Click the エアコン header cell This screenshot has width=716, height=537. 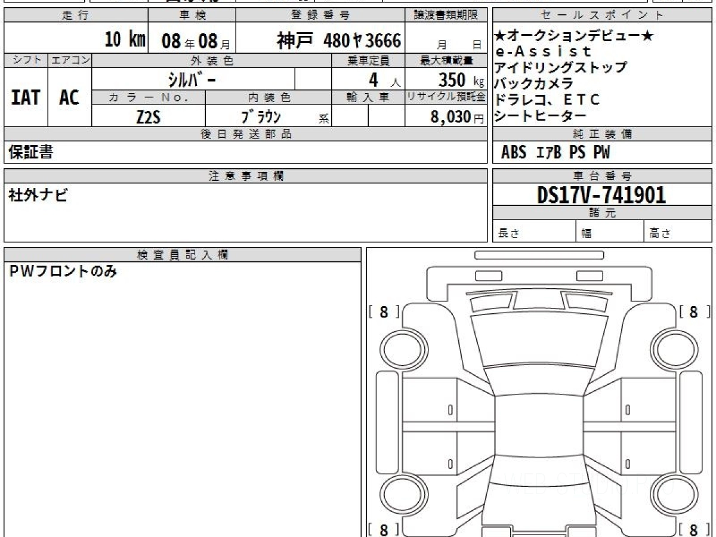coord(70,60)
